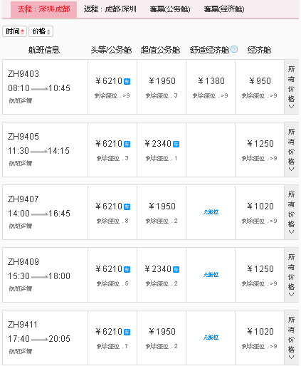Click blue icon next to ZH9411 ¥6210 price
This screenshot has height=366, width=301.
pyautogui.click(x=127, y=332)
